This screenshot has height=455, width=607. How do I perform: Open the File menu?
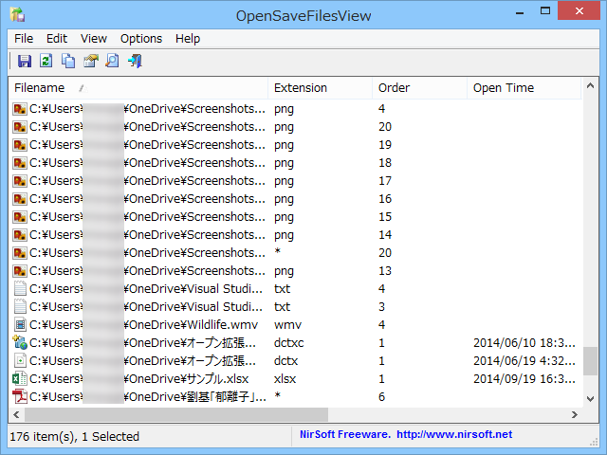[x=24, y=39]
